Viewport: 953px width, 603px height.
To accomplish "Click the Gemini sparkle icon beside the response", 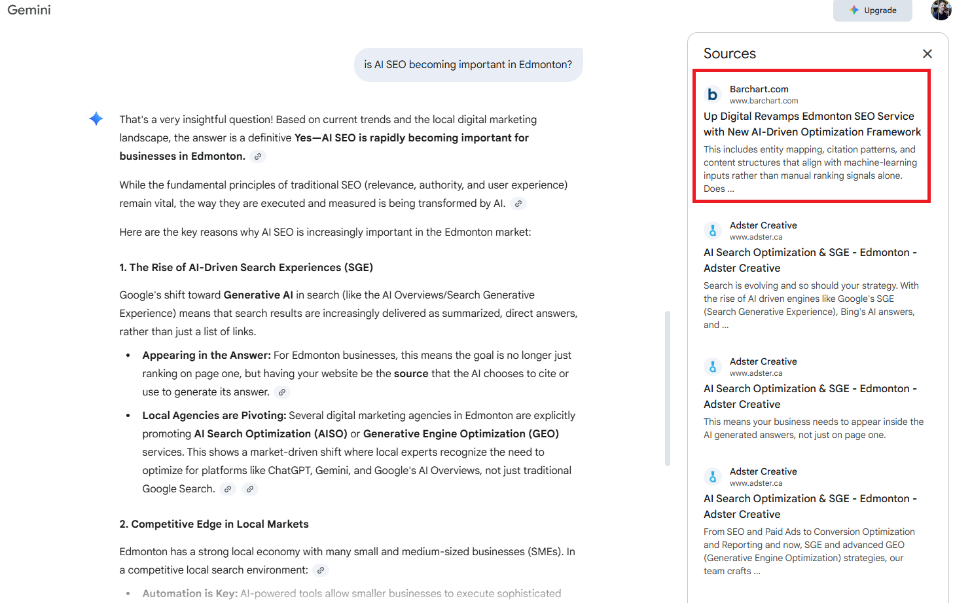I will [x=96, y=119].
